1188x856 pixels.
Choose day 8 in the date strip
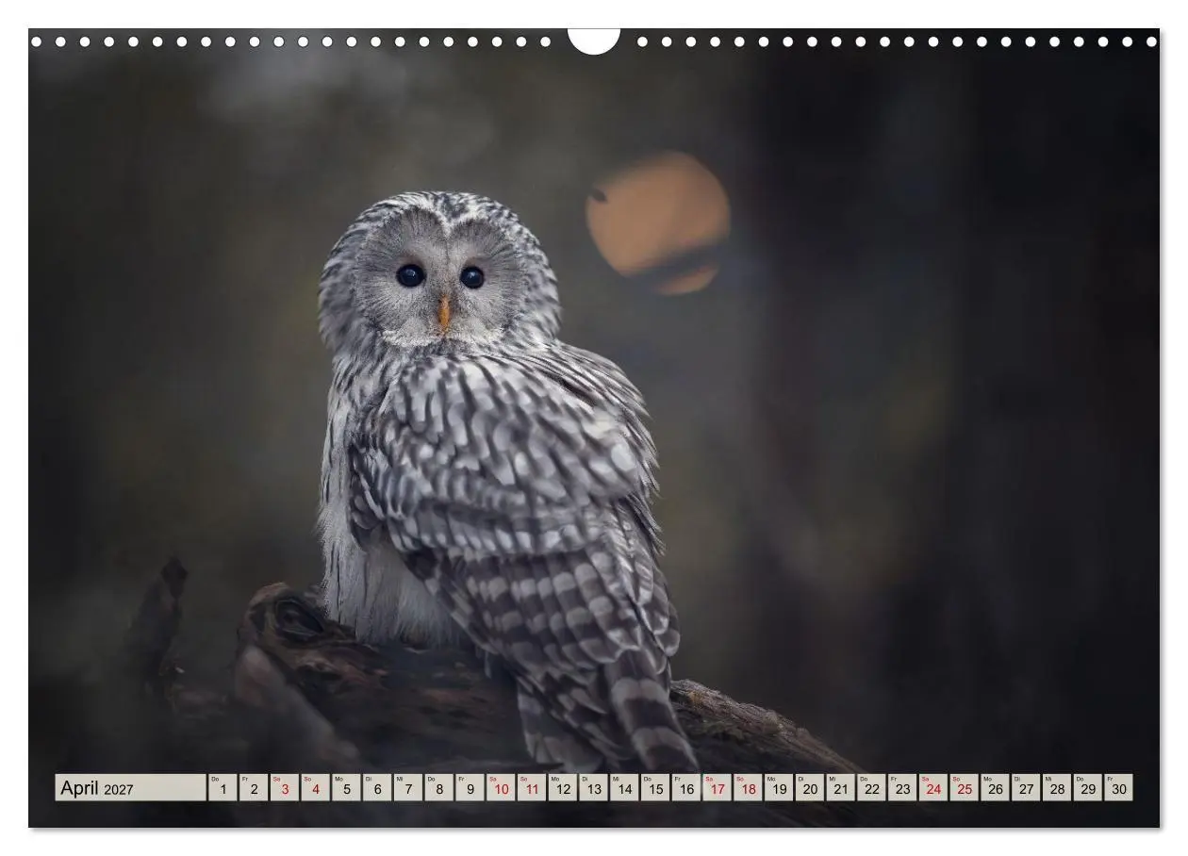tap(438, 788)
